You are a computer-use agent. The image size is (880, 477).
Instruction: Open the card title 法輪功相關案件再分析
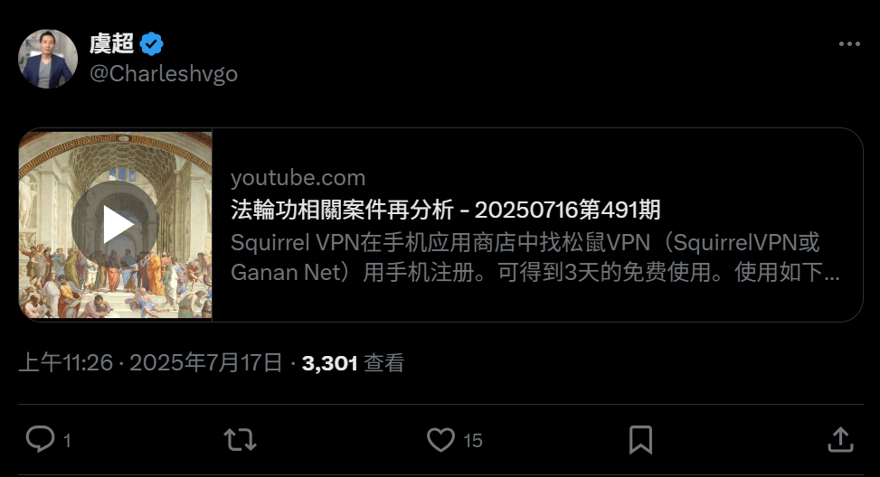tap(342, 210)
